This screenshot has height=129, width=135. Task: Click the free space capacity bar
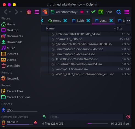click(98, 123)
